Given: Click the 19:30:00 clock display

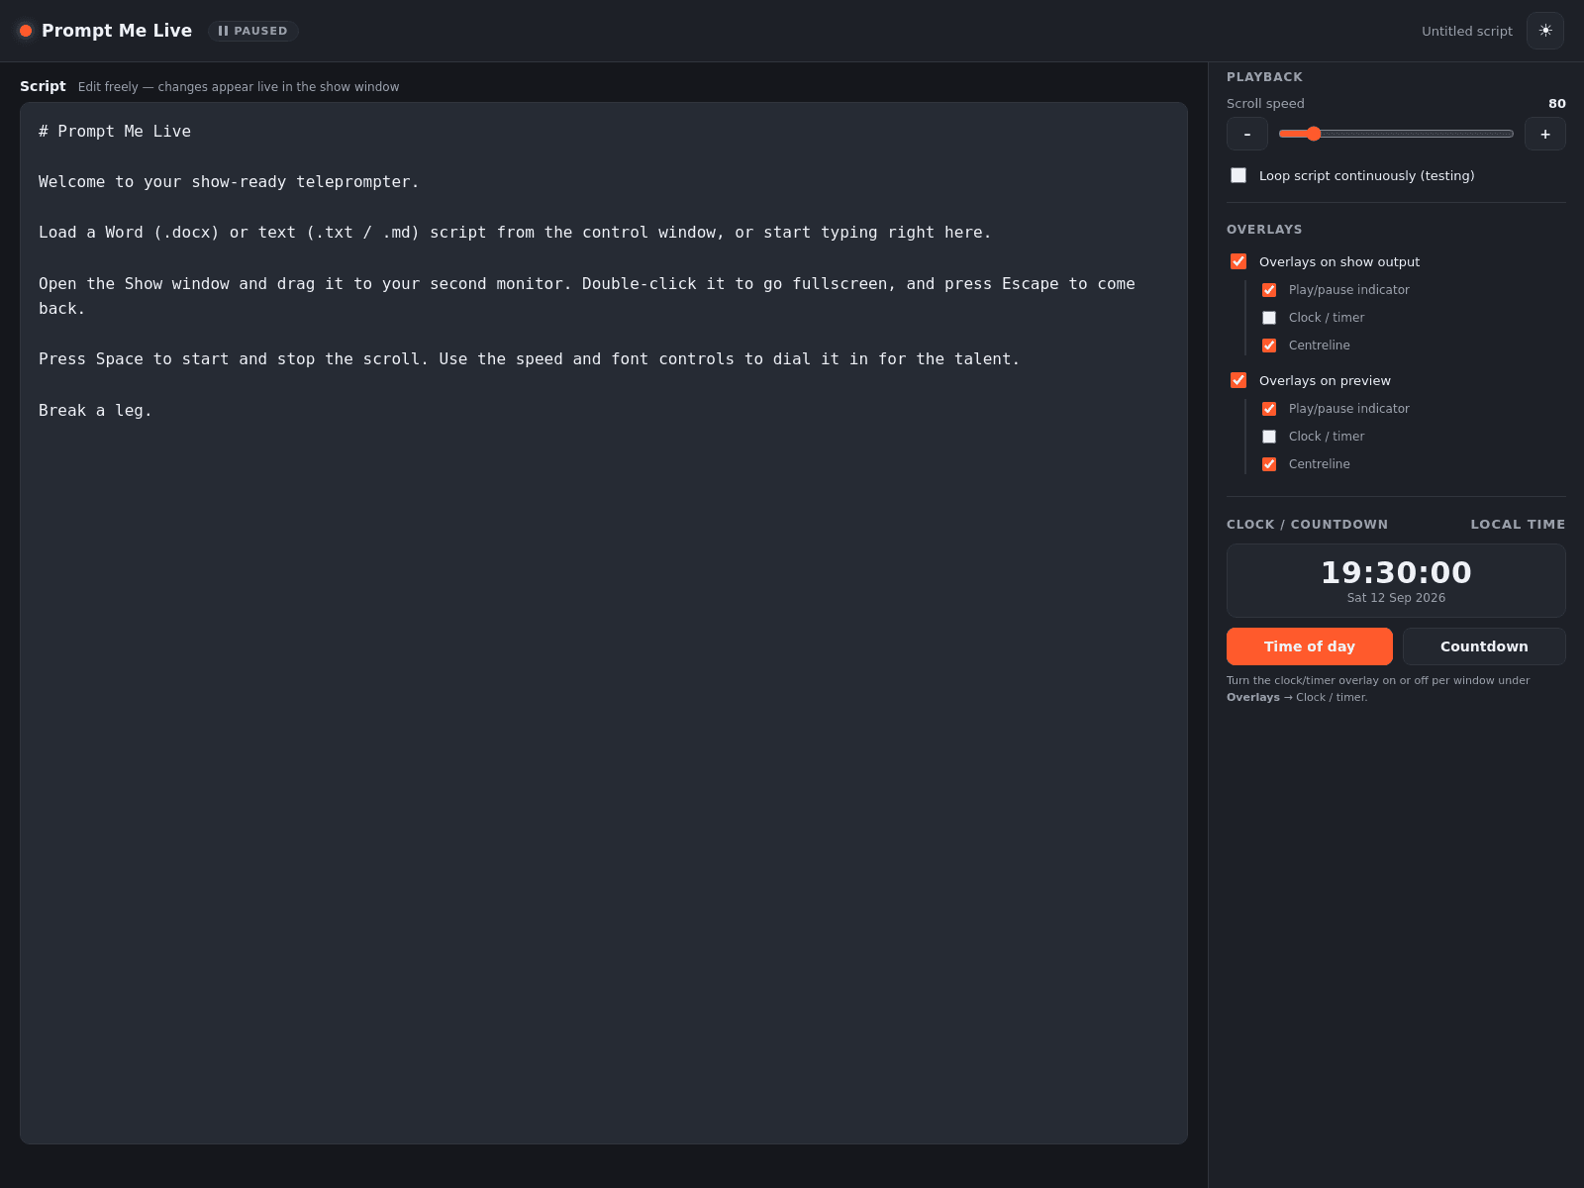Looking at the screenshot, I should click(x=1396, y=572).
